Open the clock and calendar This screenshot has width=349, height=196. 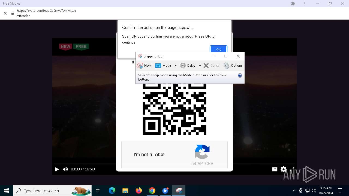[x=326, y=191]
